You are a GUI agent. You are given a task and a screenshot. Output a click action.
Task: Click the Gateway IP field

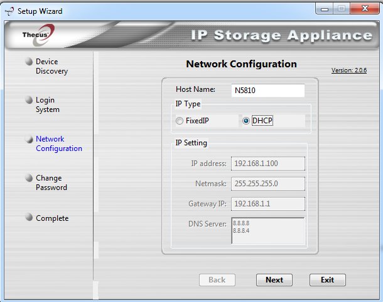[267, 204]
